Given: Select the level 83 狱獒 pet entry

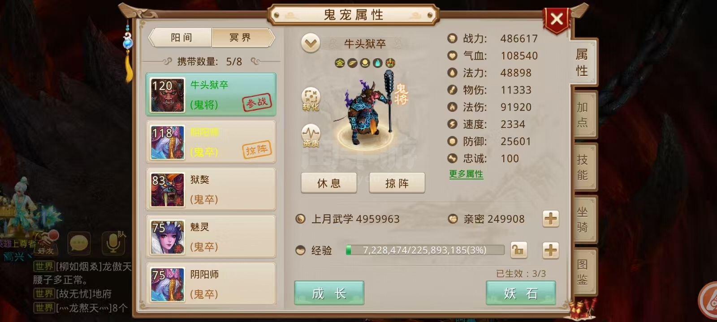Looking at the screenshot, I should coord(211,189).
